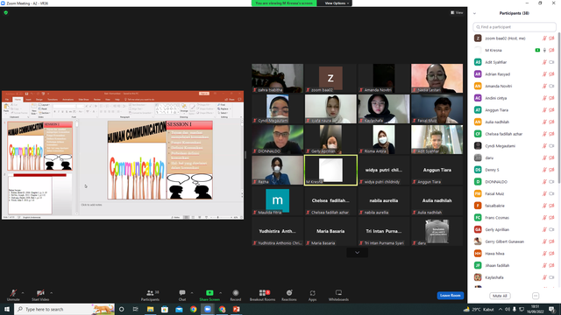Viewport: 561px width, 315px height.
Task: Click Mute All button
Action: (x=500, y=296)
